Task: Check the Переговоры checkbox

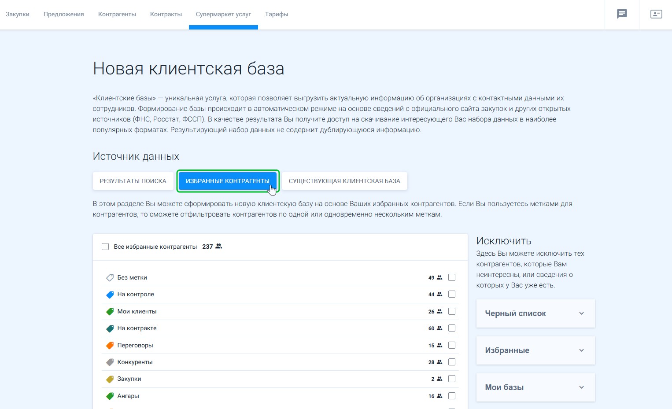Action: coord(452,345)
